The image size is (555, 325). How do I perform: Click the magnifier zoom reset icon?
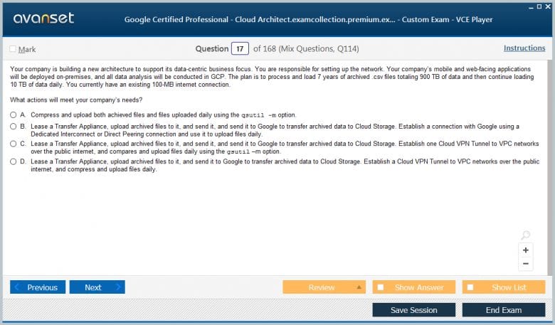point(525,235)
